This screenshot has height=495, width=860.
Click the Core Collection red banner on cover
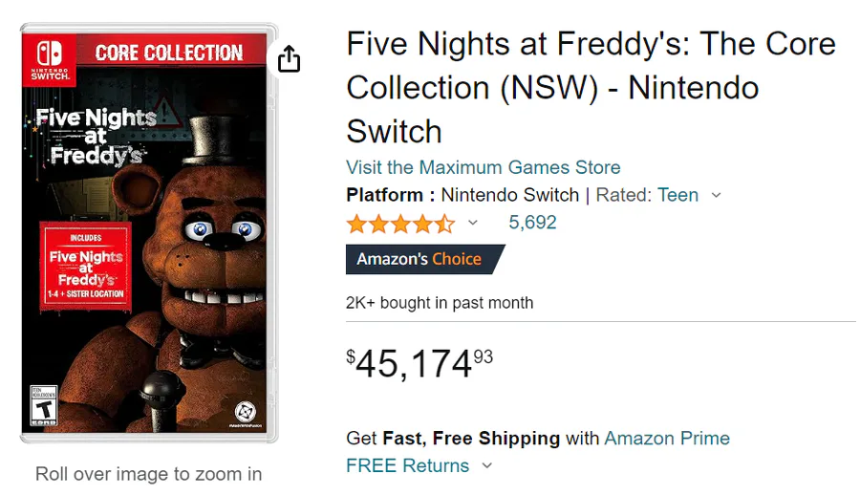pos(169,53)
